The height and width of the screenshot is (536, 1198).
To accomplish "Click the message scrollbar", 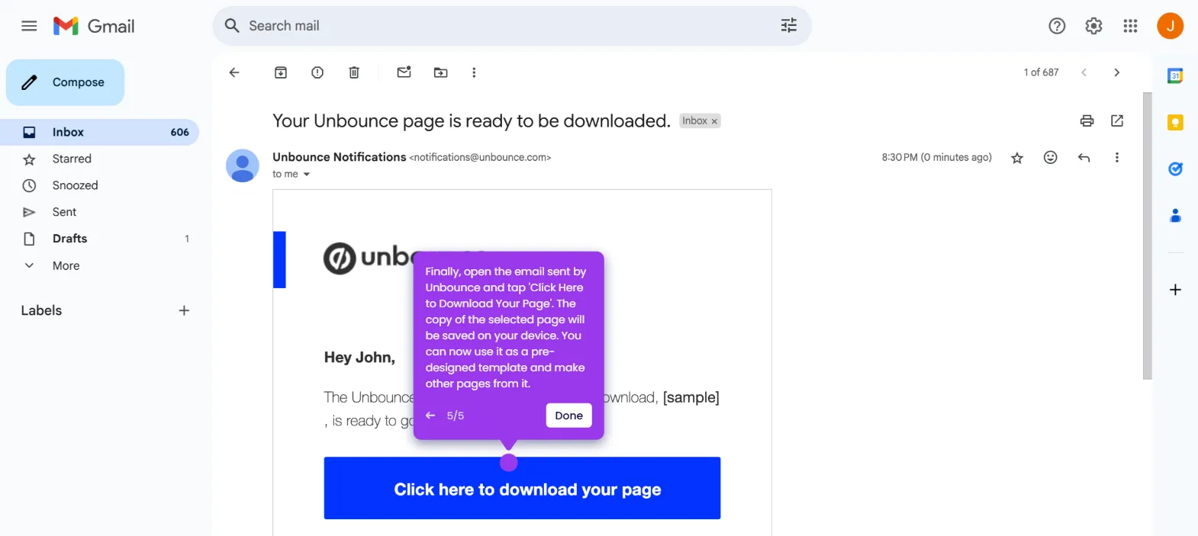I will (1147, 236).
